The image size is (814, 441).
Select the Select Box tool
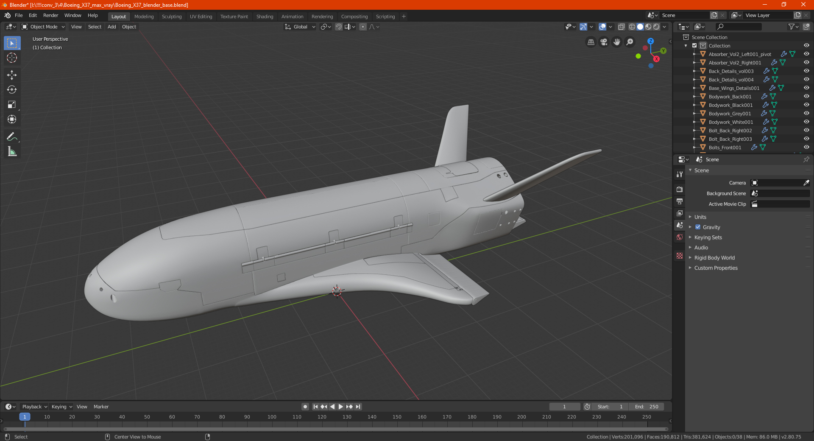pyautogui.click(x=12, y=43)
